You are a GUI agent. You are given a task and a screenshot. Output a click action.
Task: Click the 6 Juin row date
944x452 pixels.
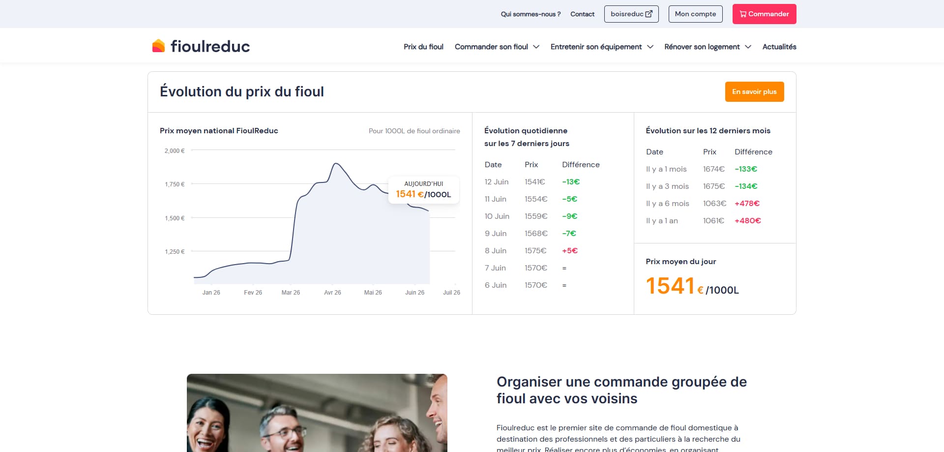pos(496,285)
